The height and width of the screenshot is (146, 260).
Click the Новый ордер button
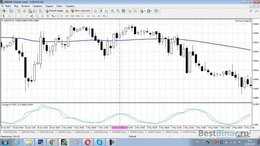pyautogui.click(x=54, y=11)
